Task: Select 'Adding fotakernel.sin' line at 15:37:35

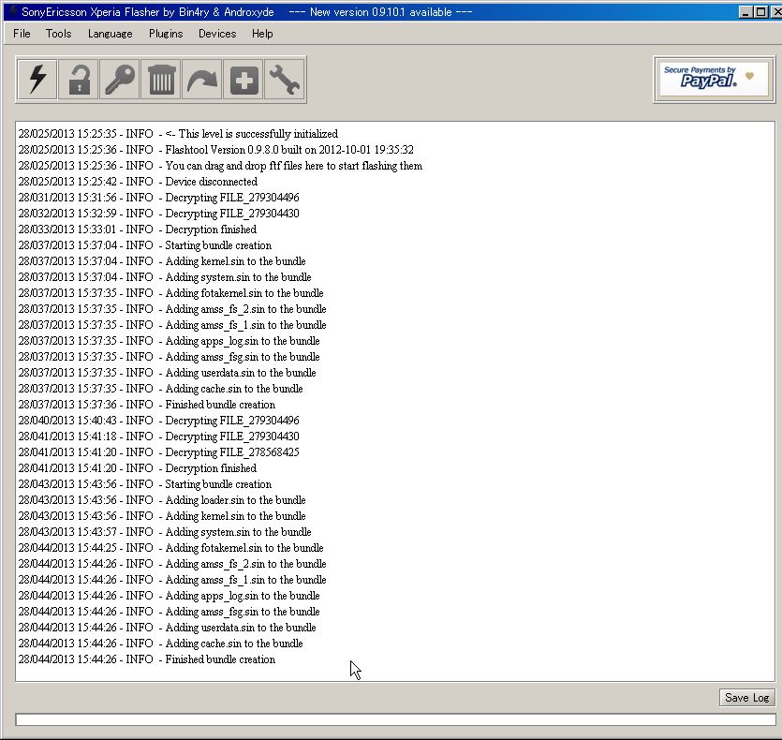Action: (x=171, y=293)
